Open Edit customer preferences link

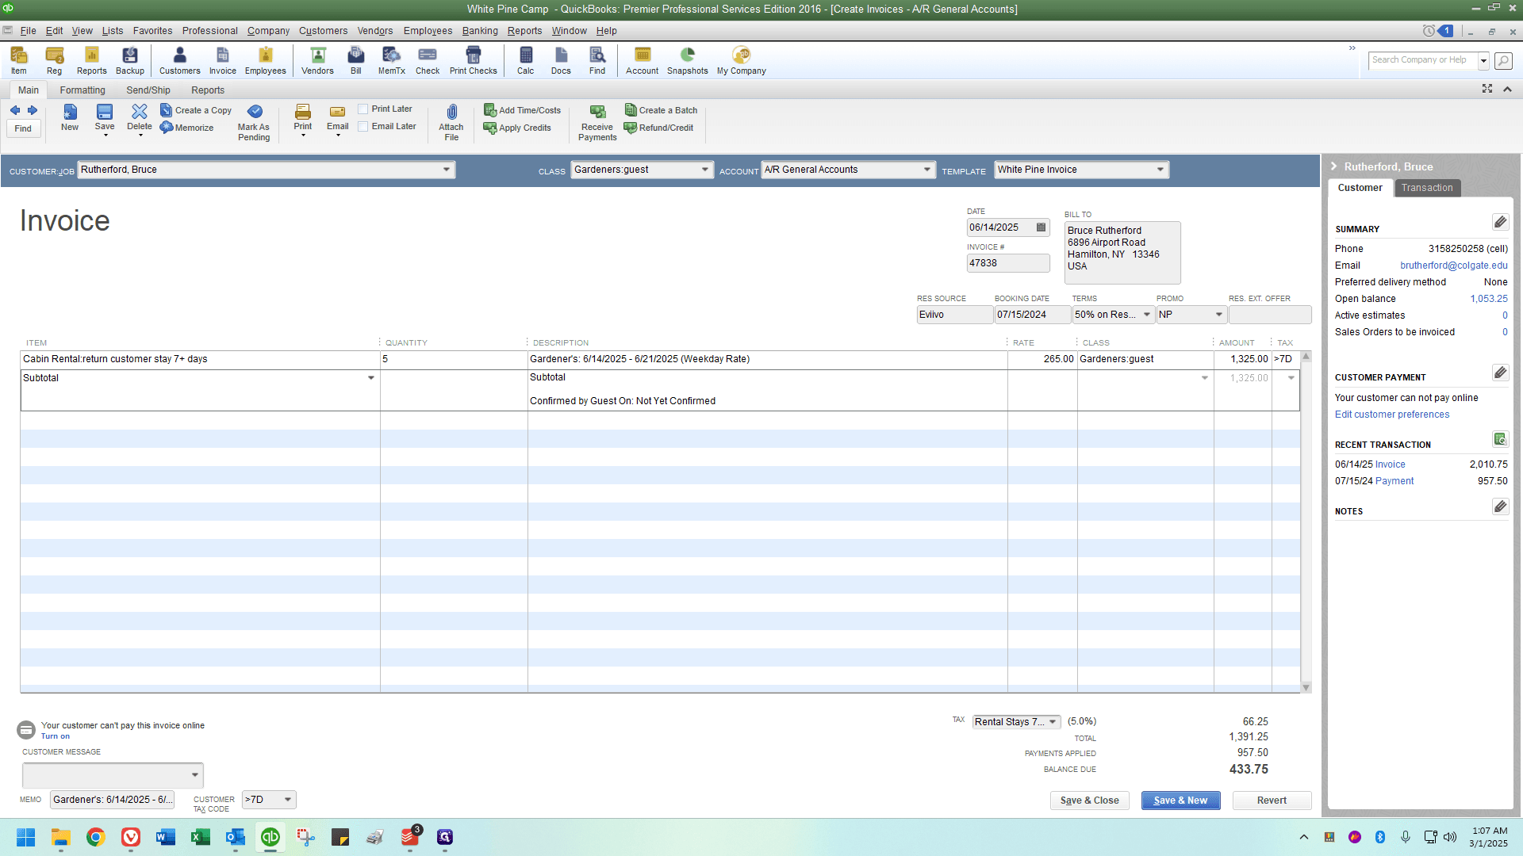click(1391, 415)
